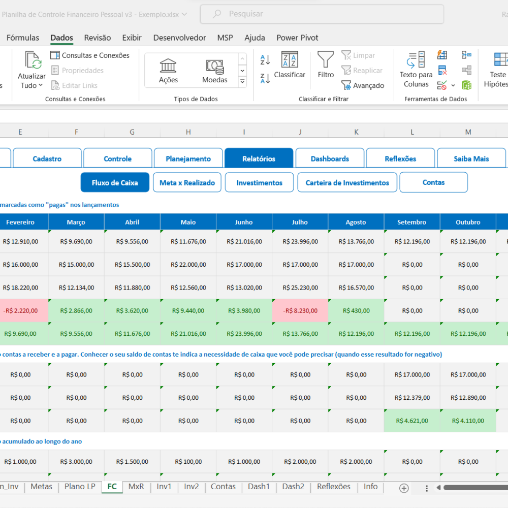
Task: Switch to the Reflexões sheet tab
Action: (334, 487)
